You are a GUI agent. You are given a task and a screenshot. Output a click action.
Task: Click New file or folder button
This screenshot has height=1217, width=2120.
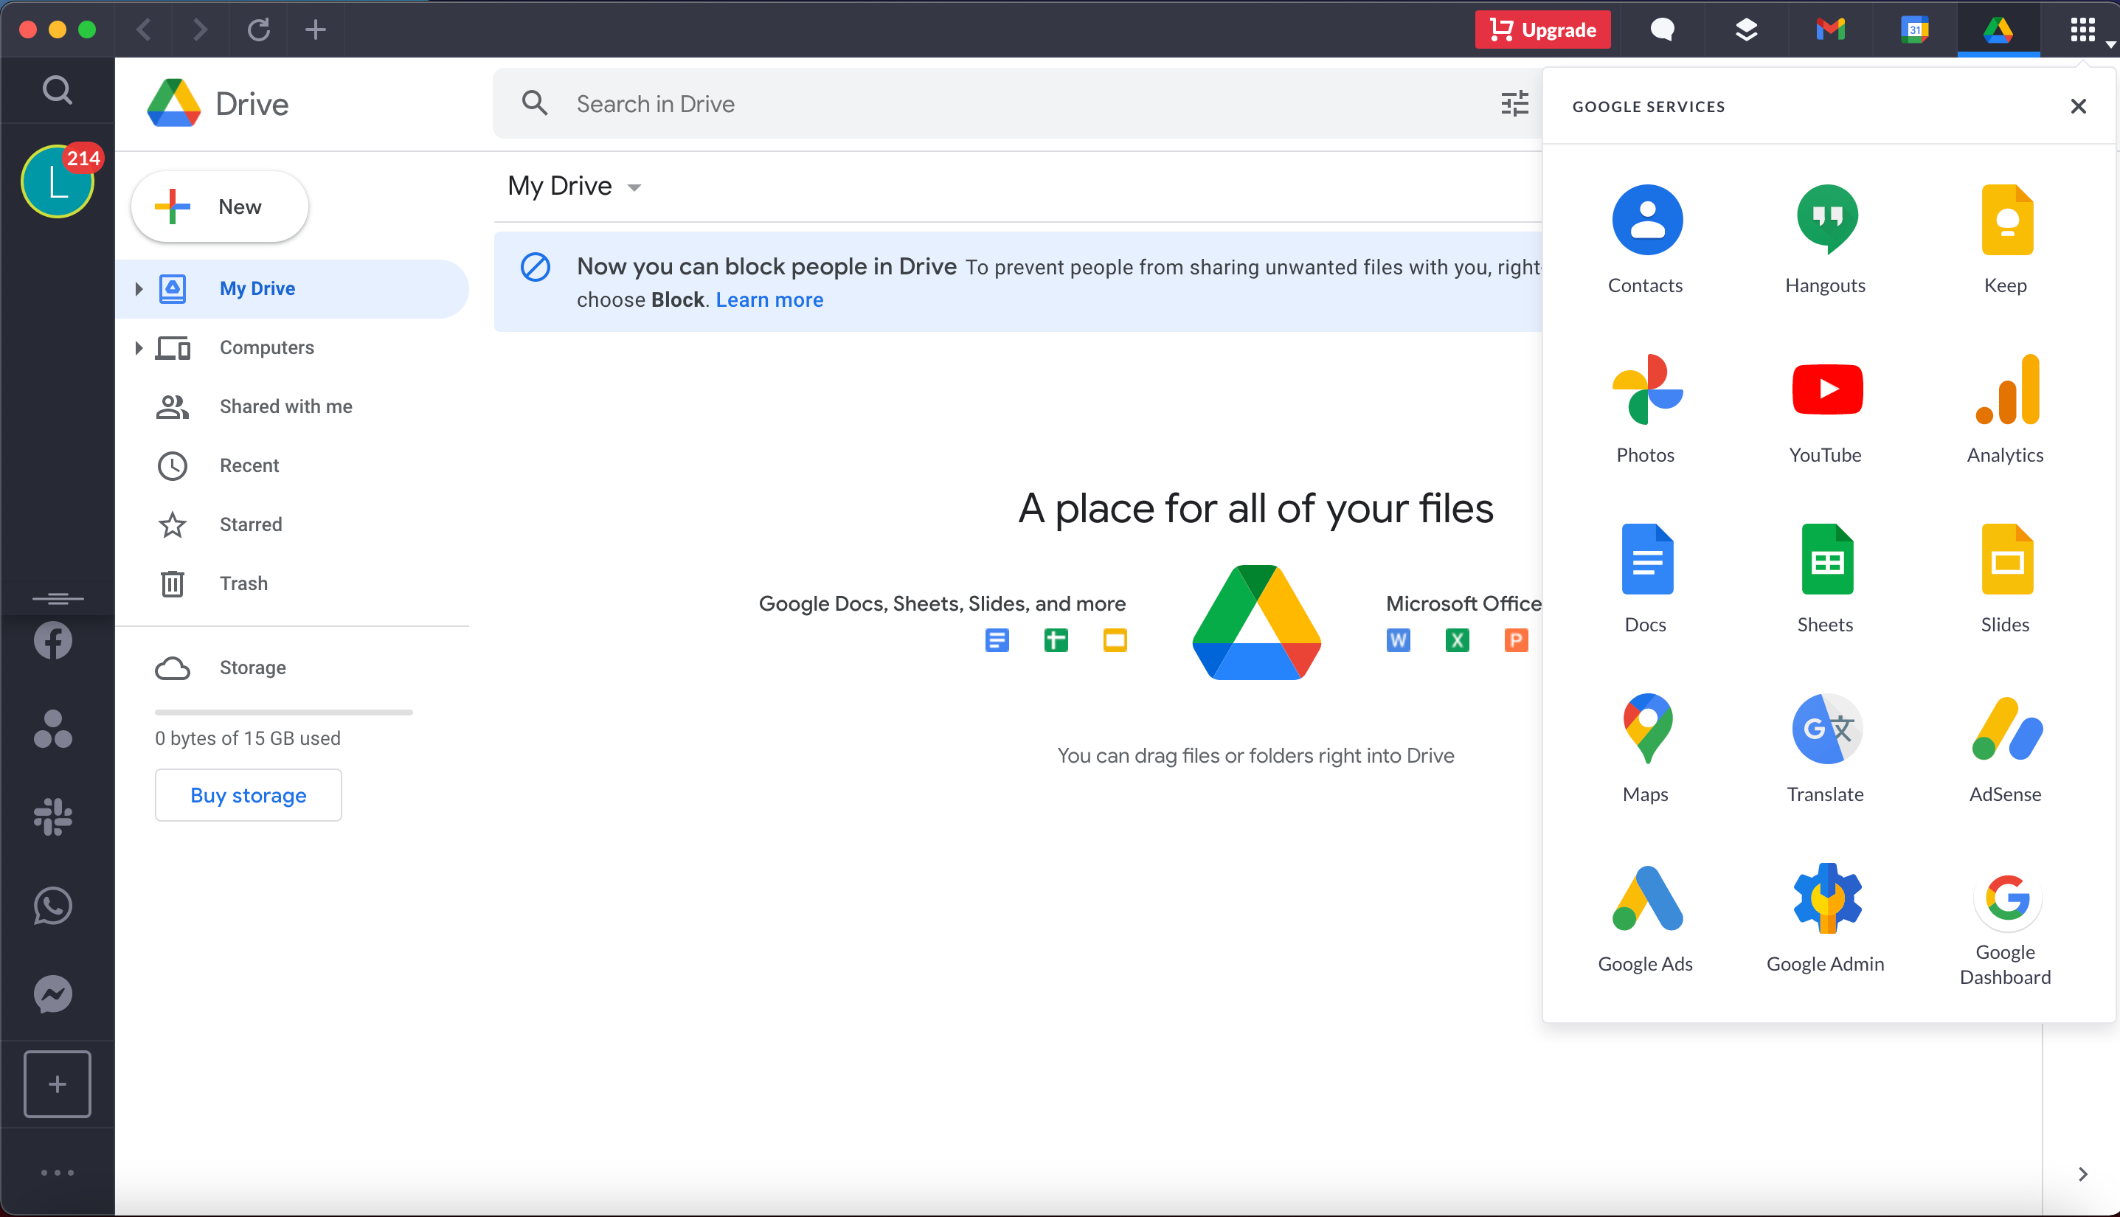(x=220, y=205)
